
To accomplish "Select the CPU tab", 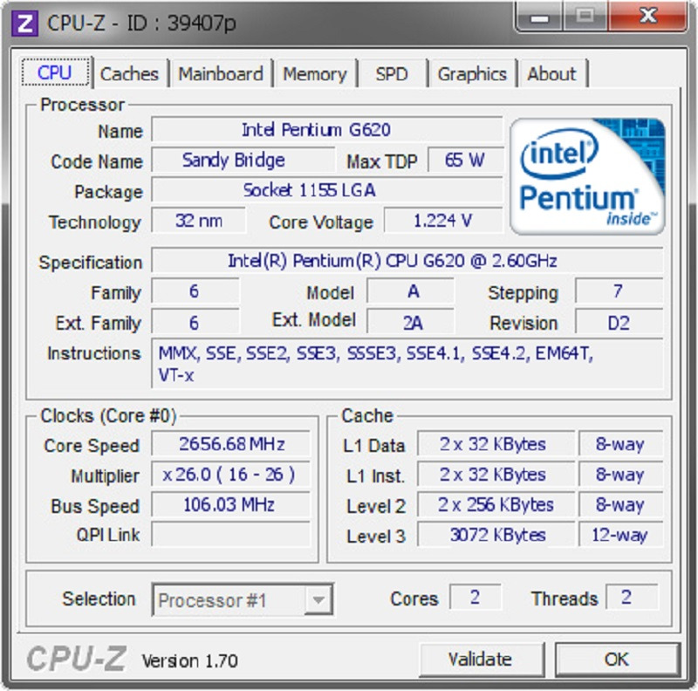I will pyautogui.click(x=54, y=72).
